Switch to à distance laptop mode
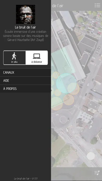The width and height of the screenshot is (102, 181). coord(37,57)
